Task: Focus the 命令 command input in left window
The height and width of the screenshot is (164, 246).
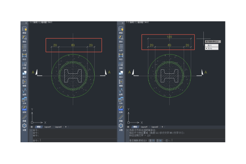Action: [75, 141]
